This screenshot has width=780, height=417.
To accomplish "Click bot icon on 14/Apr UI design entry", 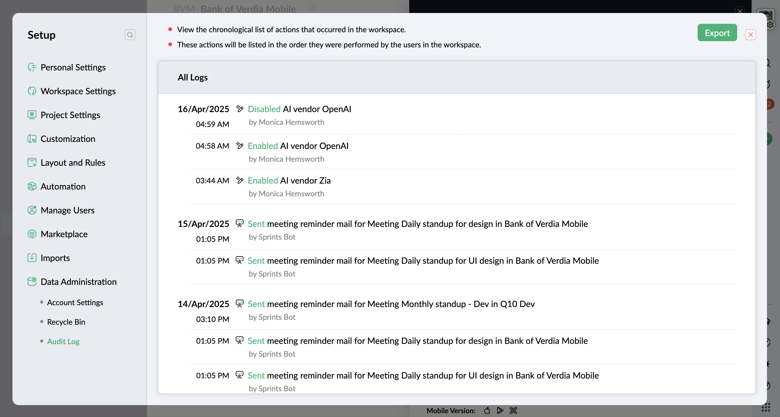I will coord(240,375).
